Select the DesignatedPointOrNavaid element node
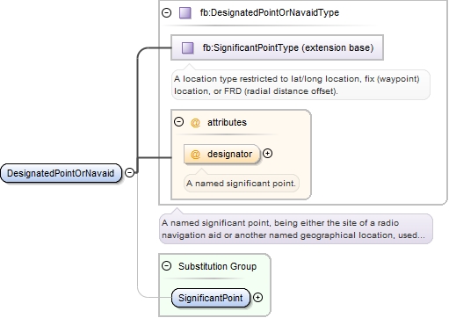This screenshot has height=318, width=449. click(61, 173)
